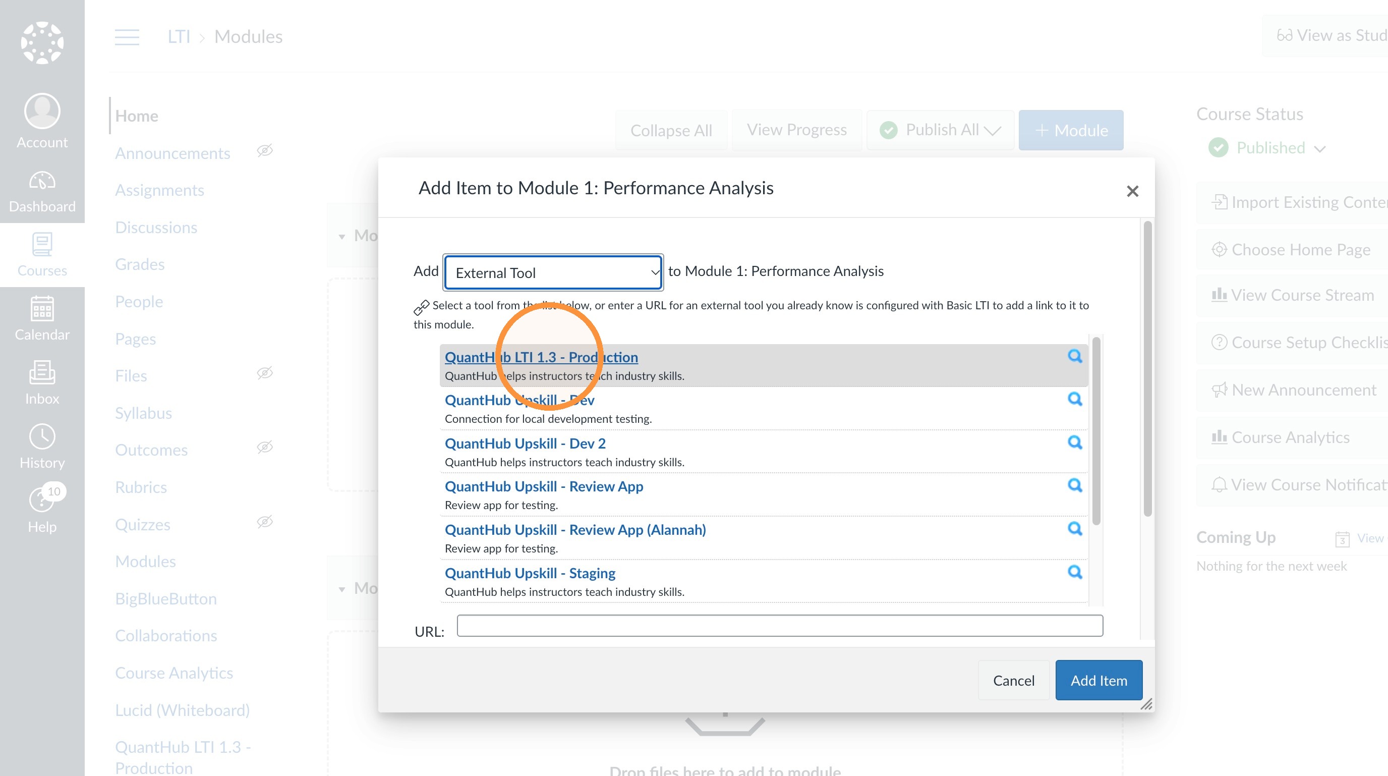The width and height of the screenshot is (1388, 776).
Task: Close the Add Item dialog
Action: click(x=1132, y=191)
